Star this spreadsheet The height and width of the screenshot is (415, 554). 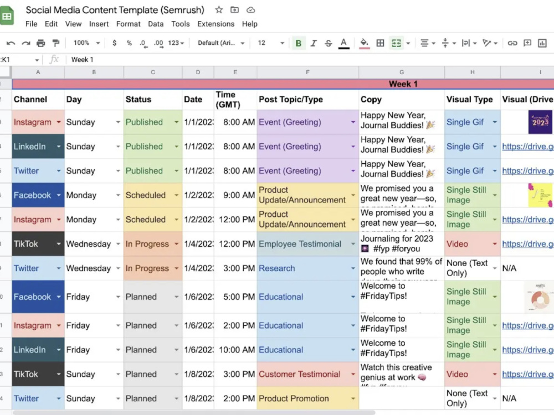219,10
